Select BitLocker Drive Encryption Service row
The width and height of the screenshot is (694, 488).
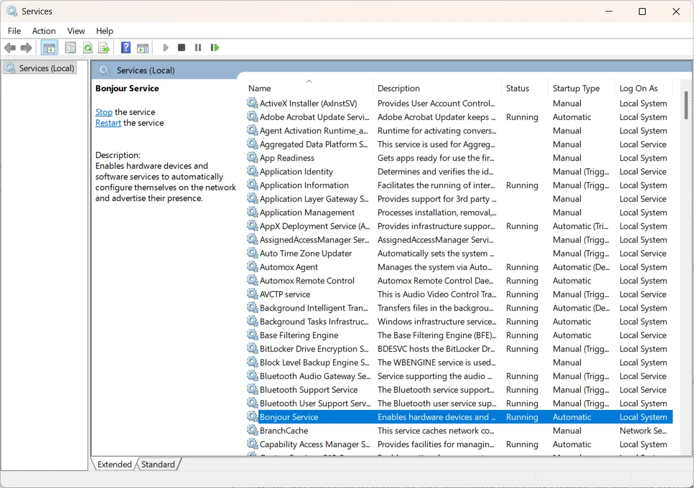coord(460,348)
